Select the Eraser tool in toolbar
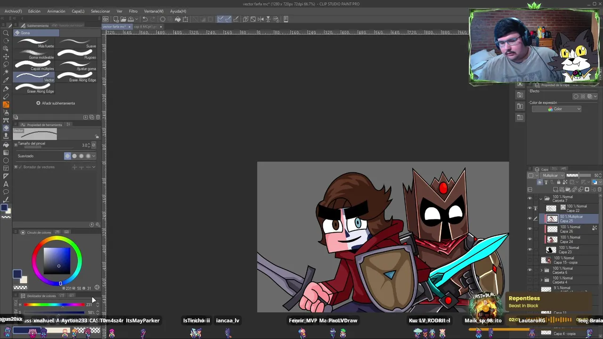This screenshot has width=603, height=339. [6, 128]
